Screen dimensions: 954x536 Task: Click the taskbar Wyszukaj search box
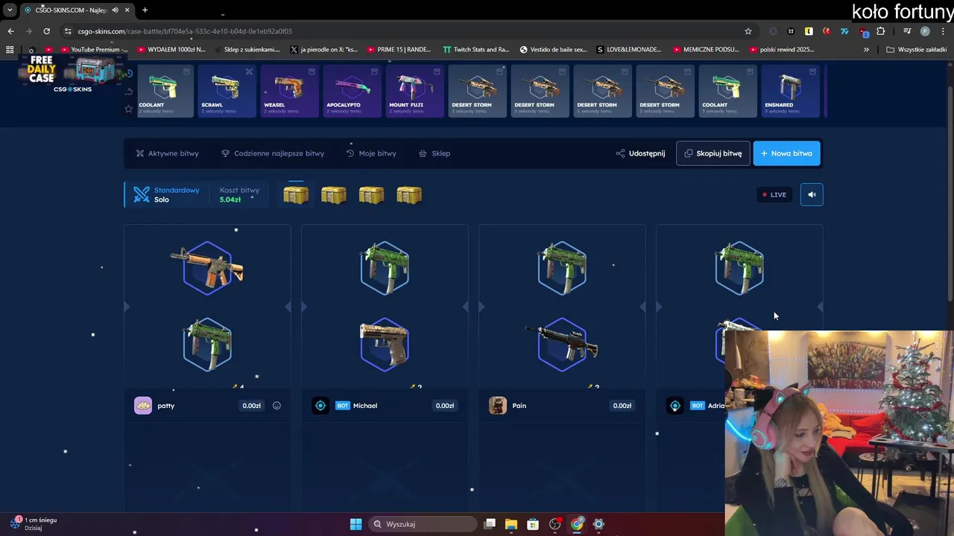[x=423, y=524]
